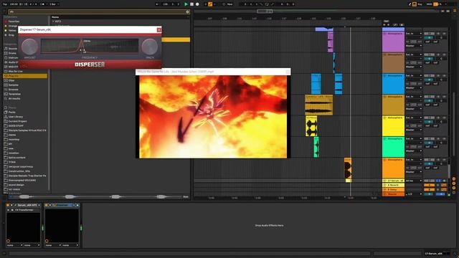Select the A Reverb return track
459x258 pixels.
[393, 185]
